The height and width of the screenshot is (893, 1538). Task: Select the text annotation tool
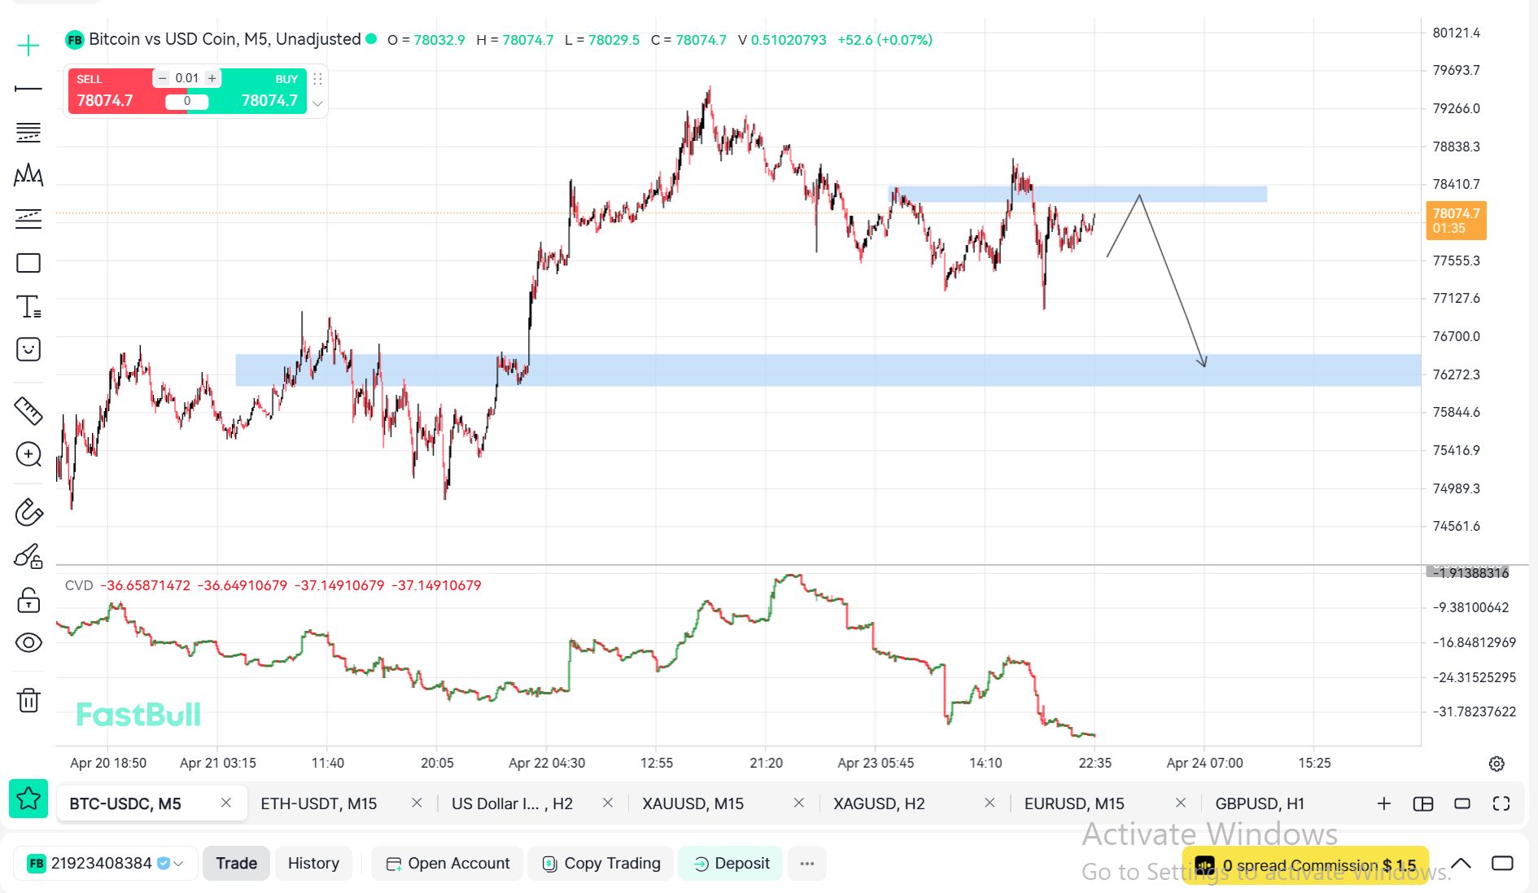[28, 307]
